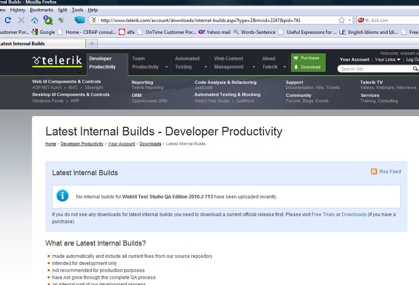
Task: Click the site search magnifier icon
Action: pyautogui.click(x=415, y=69)
